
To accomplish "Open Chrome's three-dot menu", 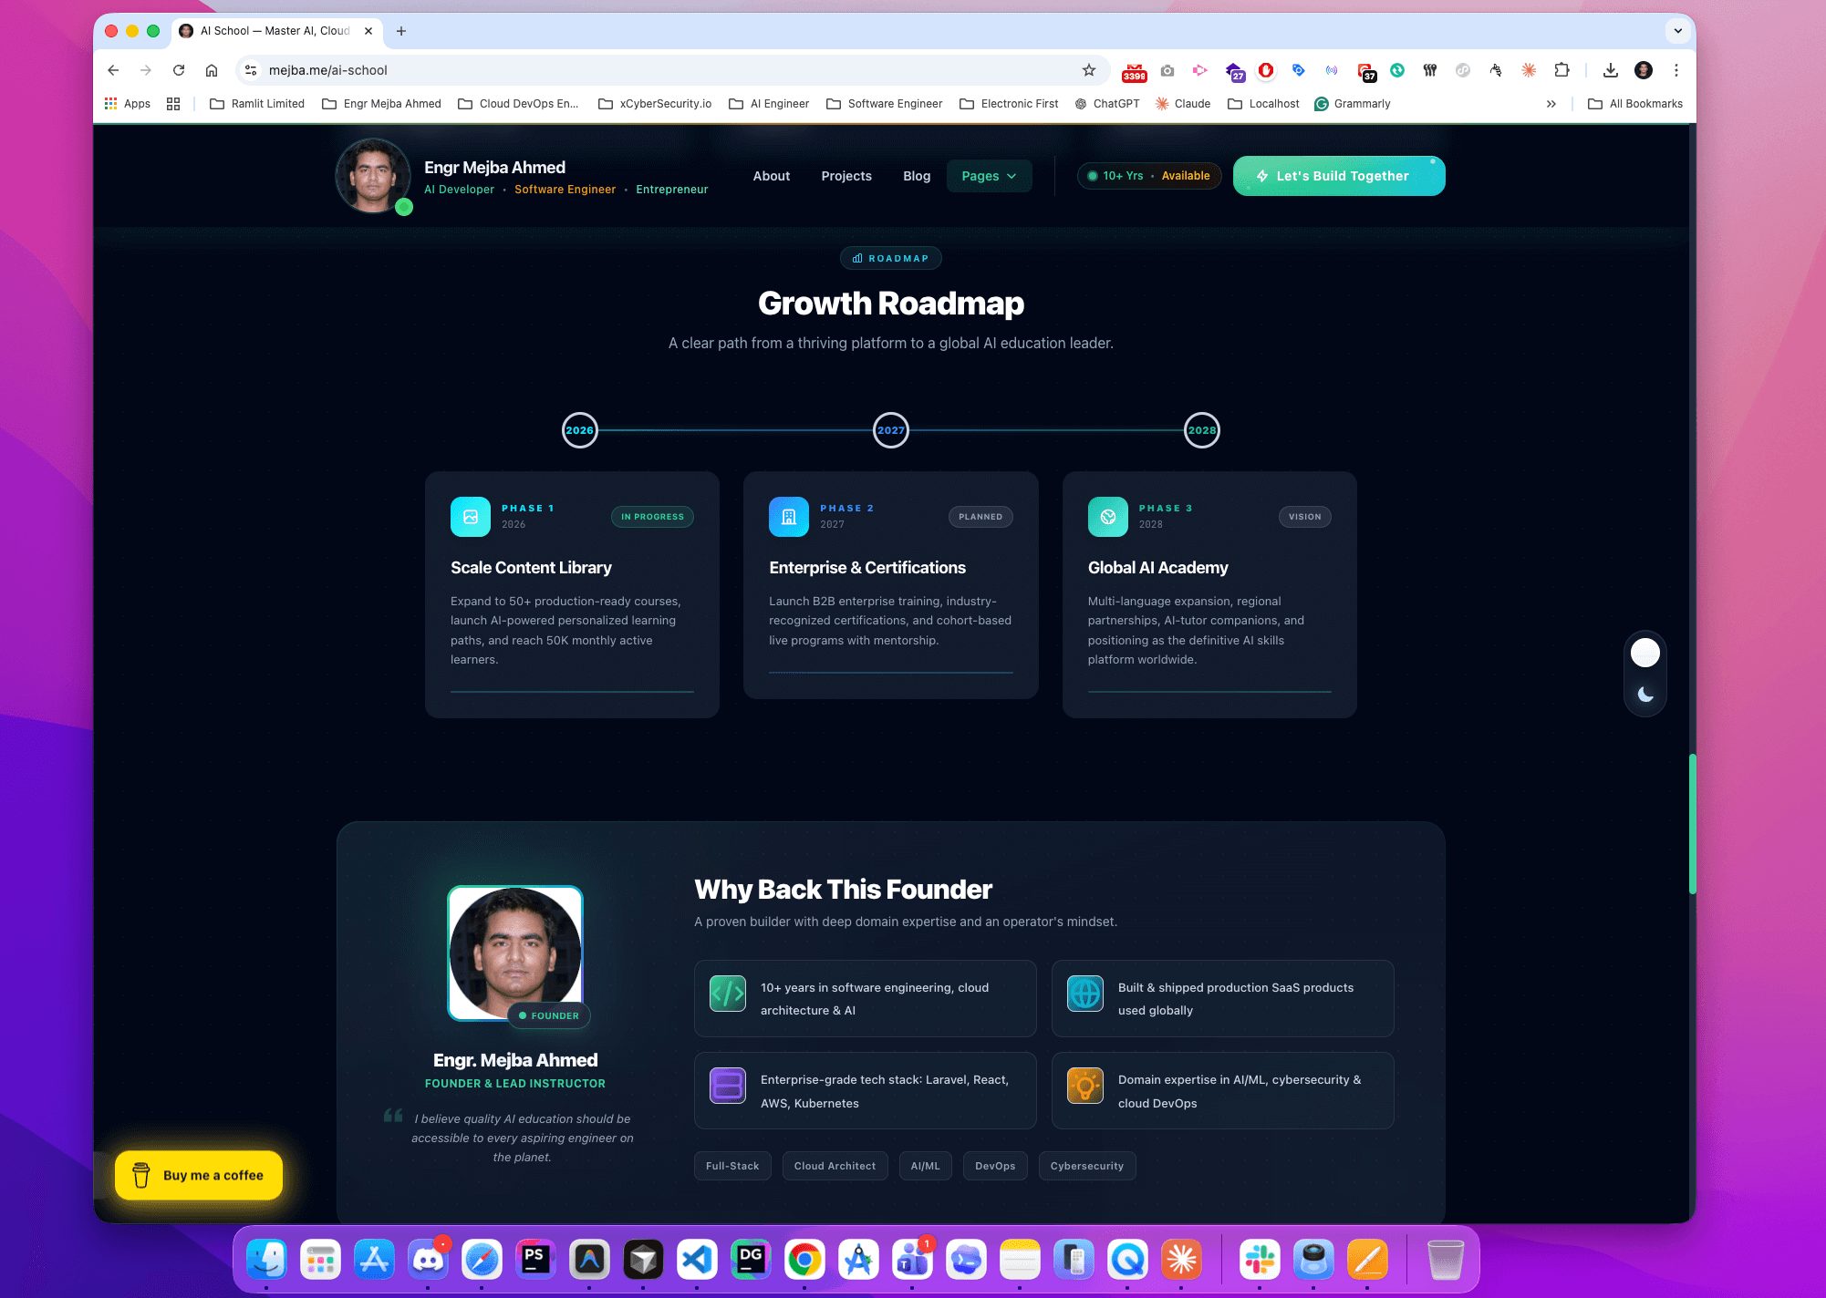I will point(1676,70).
